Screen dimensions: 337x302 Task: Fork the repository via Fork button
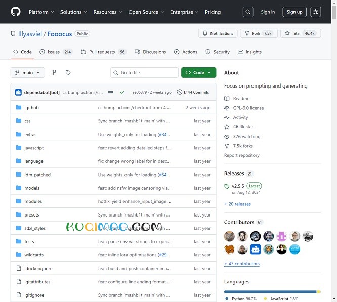point(259,33)
